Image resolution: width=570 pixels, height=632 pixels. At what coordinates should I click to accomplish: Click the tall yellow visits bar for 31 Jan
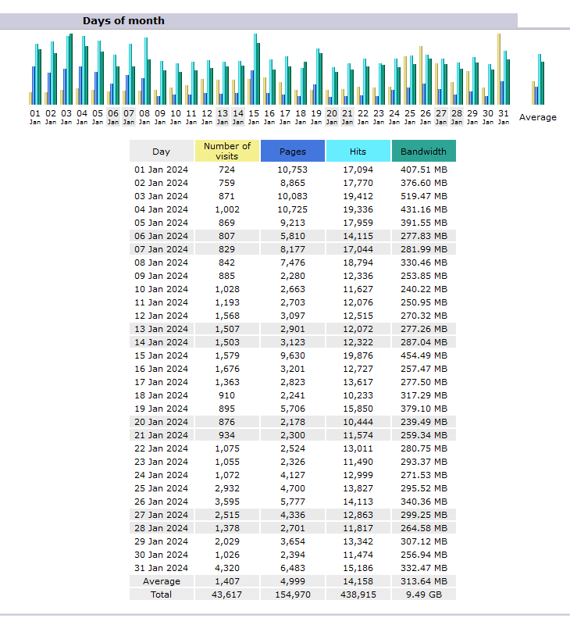click(x=499, y=69)
